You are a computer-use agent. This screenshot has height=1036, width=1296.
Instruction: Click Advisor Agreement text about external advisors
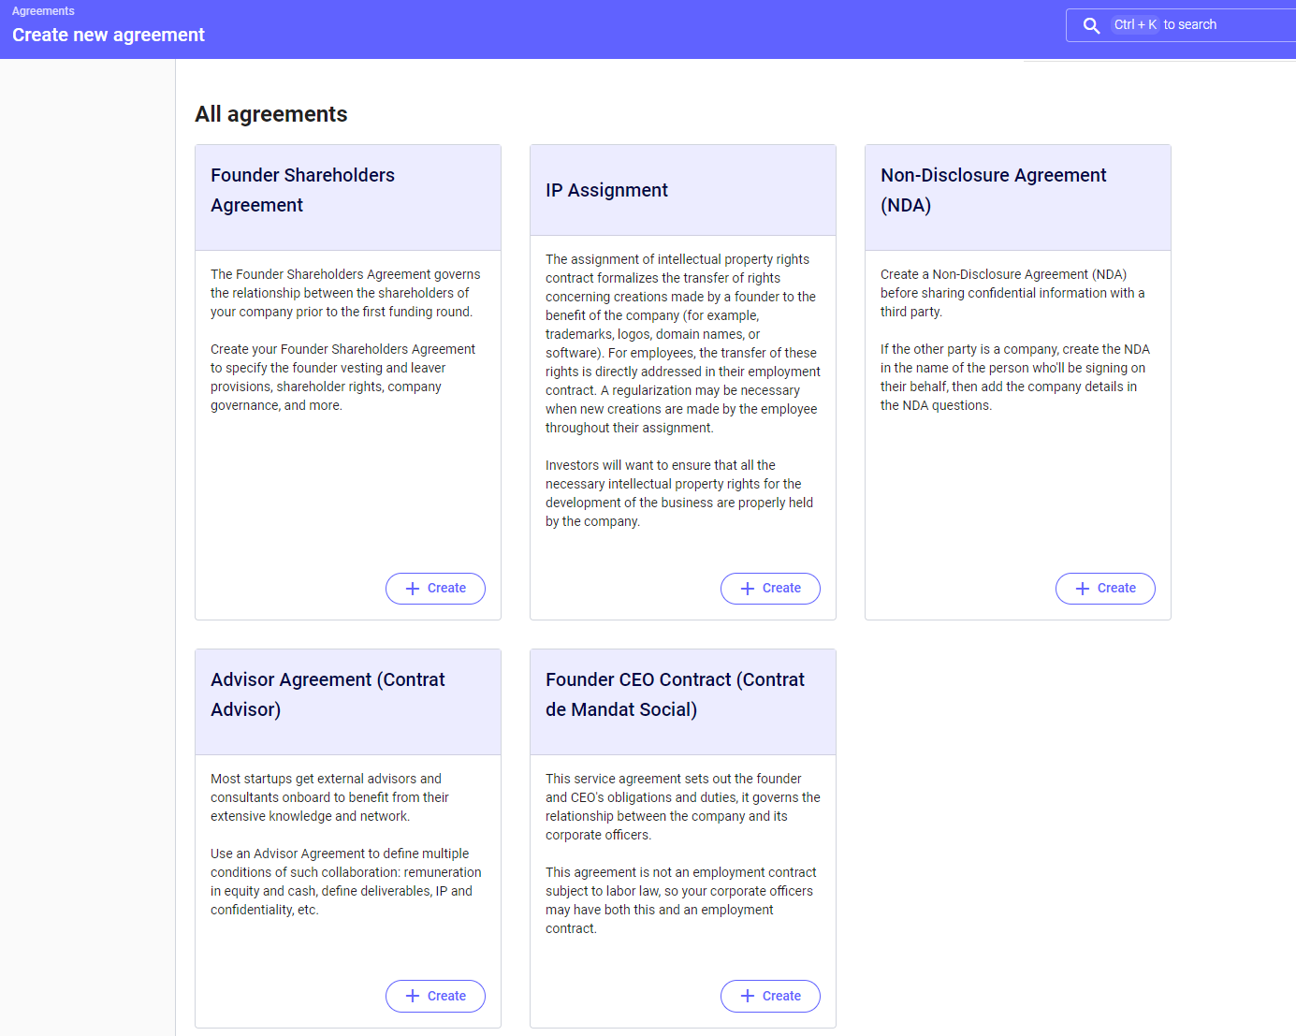[x=329, y=797]
